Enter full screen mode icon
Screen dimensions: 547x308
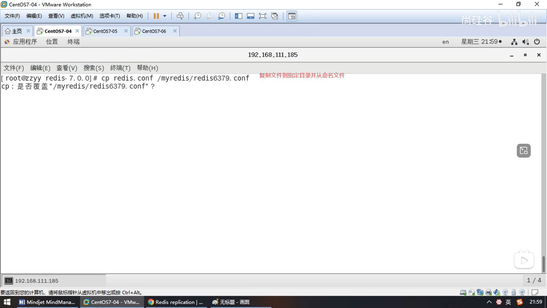(x=262, y=16)
